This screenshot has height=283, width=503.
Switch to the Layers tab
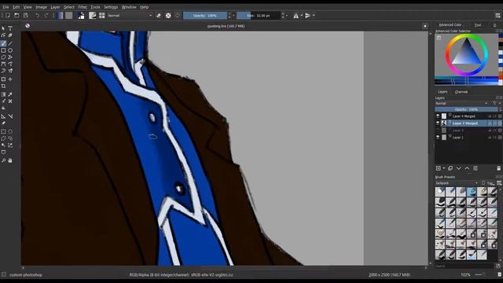pos(442,92)
